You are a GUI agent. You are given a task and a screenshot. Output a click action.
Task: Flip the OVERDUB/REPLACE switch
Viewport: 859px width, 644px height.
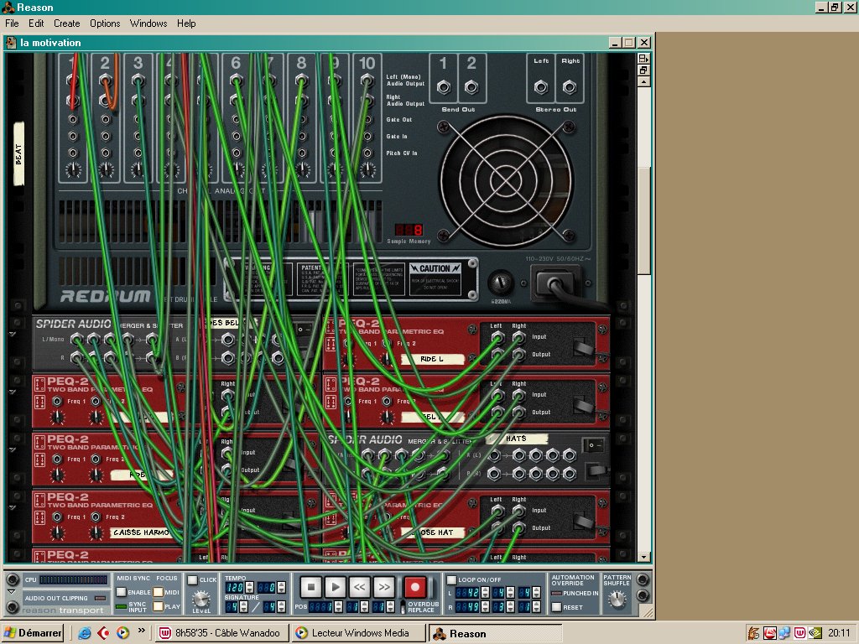click(403, 606)
